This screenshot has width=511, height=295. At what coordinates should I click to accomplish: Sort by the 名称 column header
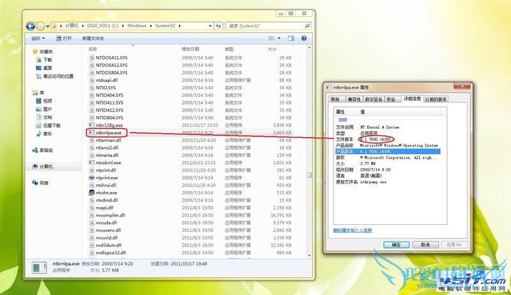[93, 49]
